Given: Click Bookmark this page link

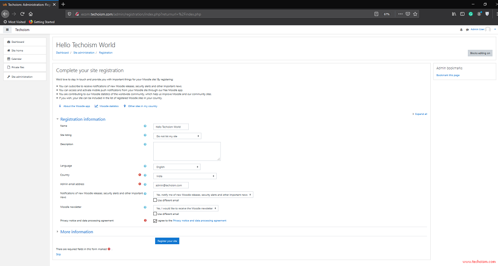Looking at the screenshot, I should [448, 75].
